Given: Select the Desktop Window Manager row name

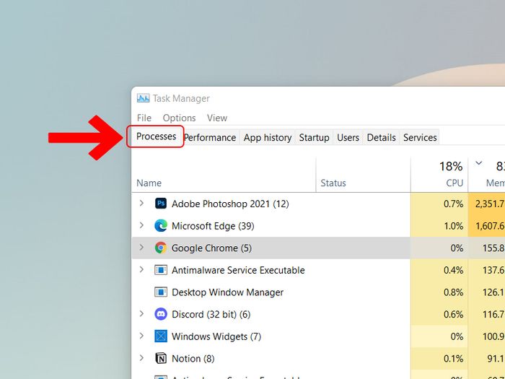Looking at the screenshot, I should pos(227,292).
